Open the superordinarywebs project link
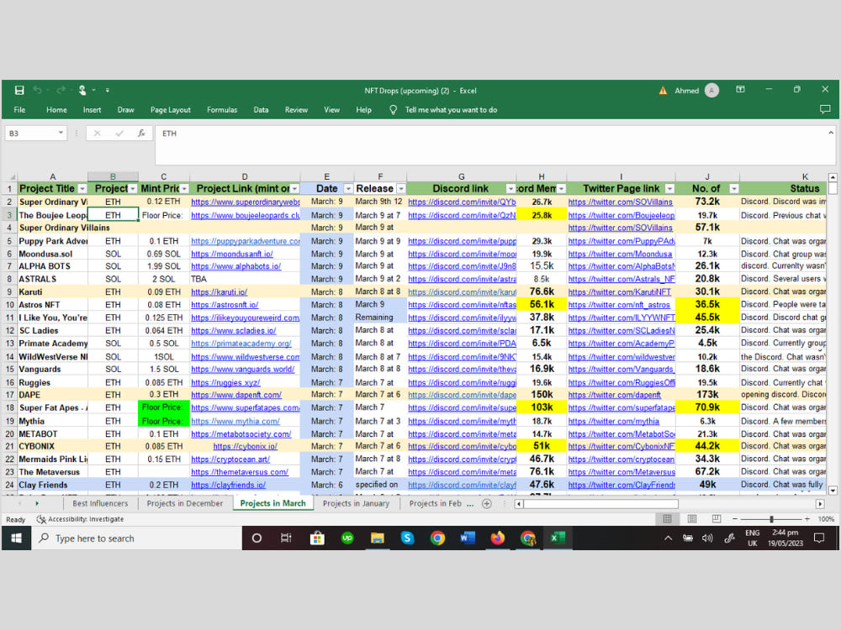Image resolution: width=841 pixels, height=630 pixels. point(245,202)
